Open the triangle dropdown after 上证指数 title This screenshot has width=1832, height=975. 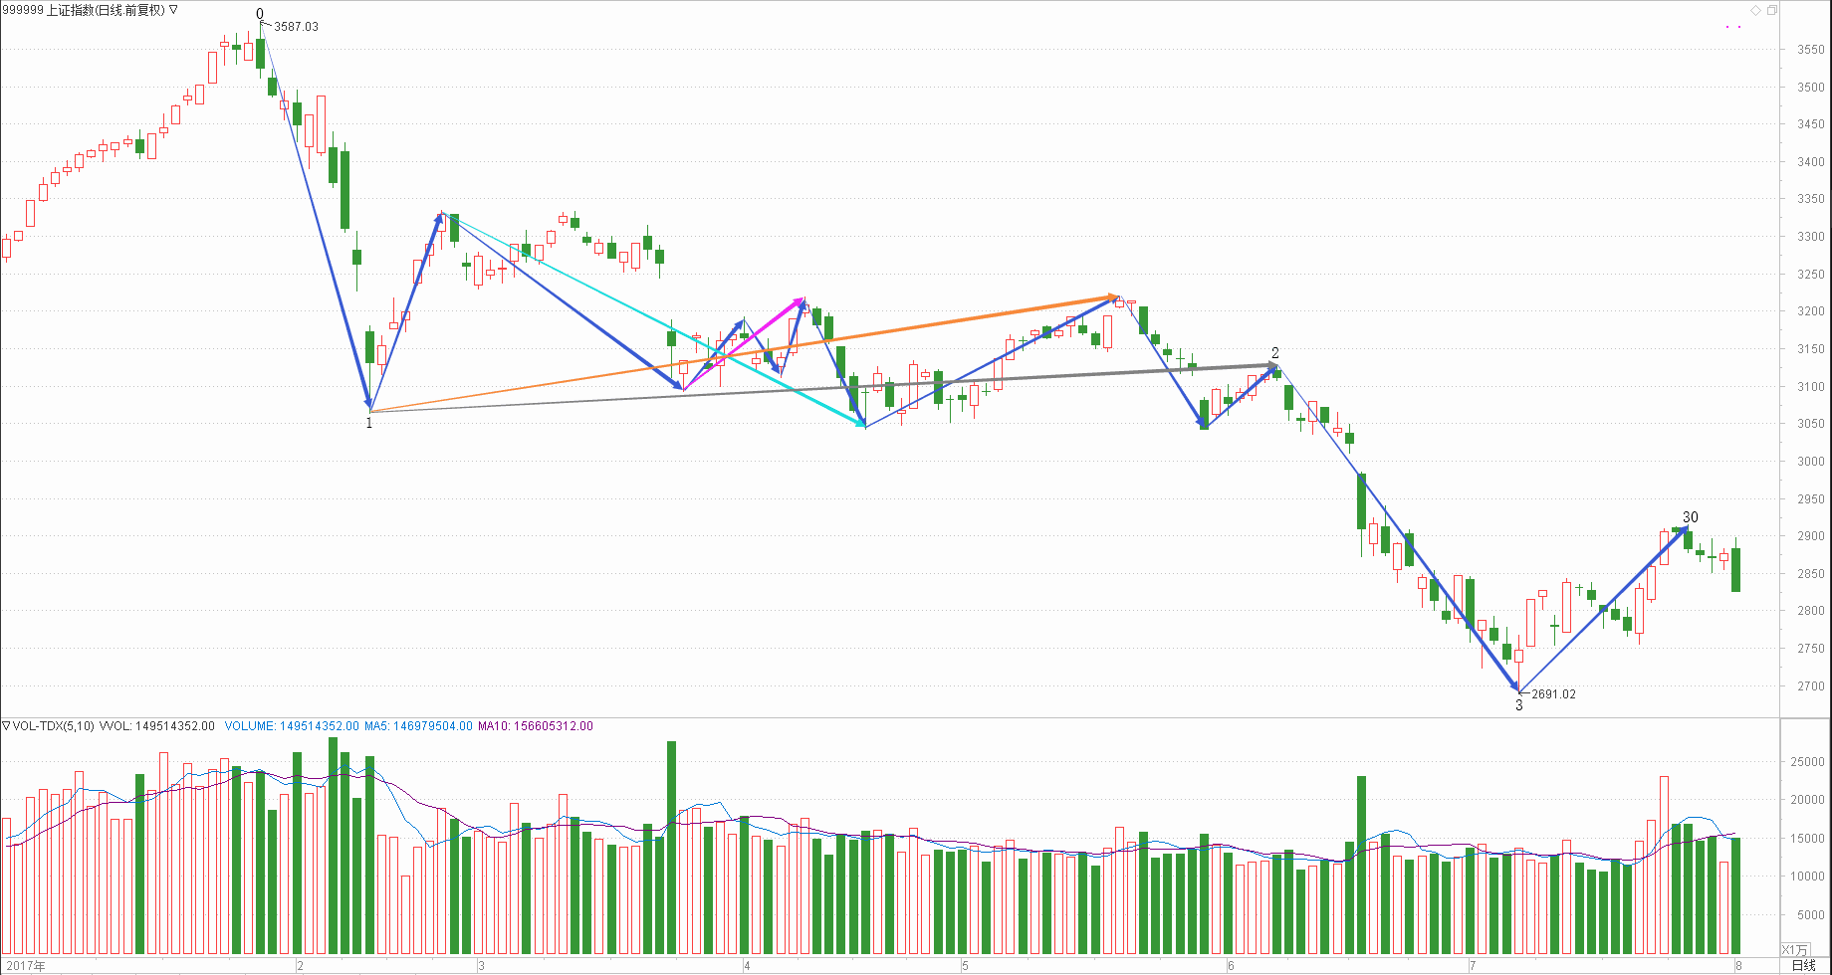click(x=173, y=10)
